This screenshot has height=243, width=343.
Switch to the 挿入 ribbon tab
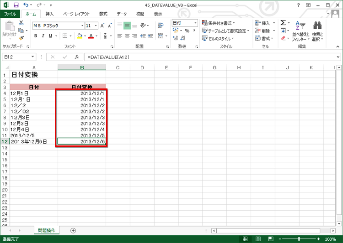coord(49,14)
